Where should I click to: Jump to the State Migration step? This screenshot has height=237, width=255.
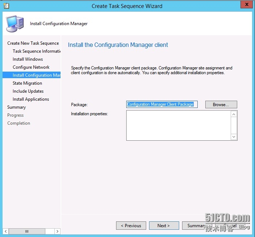[x=27, y=83]
